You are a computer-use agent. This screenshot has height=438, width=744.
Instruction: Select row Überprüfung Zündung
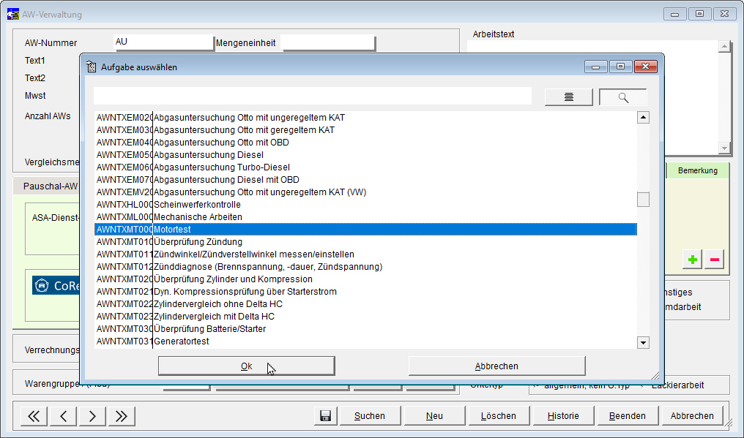365,242
